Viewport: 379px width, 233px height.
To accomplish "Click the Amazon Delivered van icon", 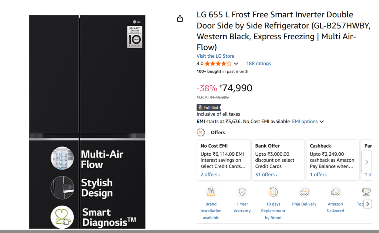I will 335,192.
